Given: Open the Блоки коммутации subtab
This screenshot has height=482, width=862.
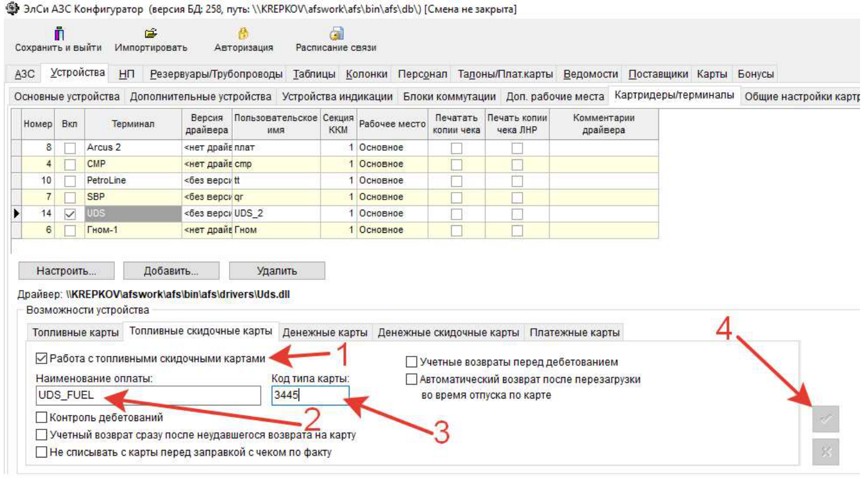Looking at the screenshot, I should (449, 97).
